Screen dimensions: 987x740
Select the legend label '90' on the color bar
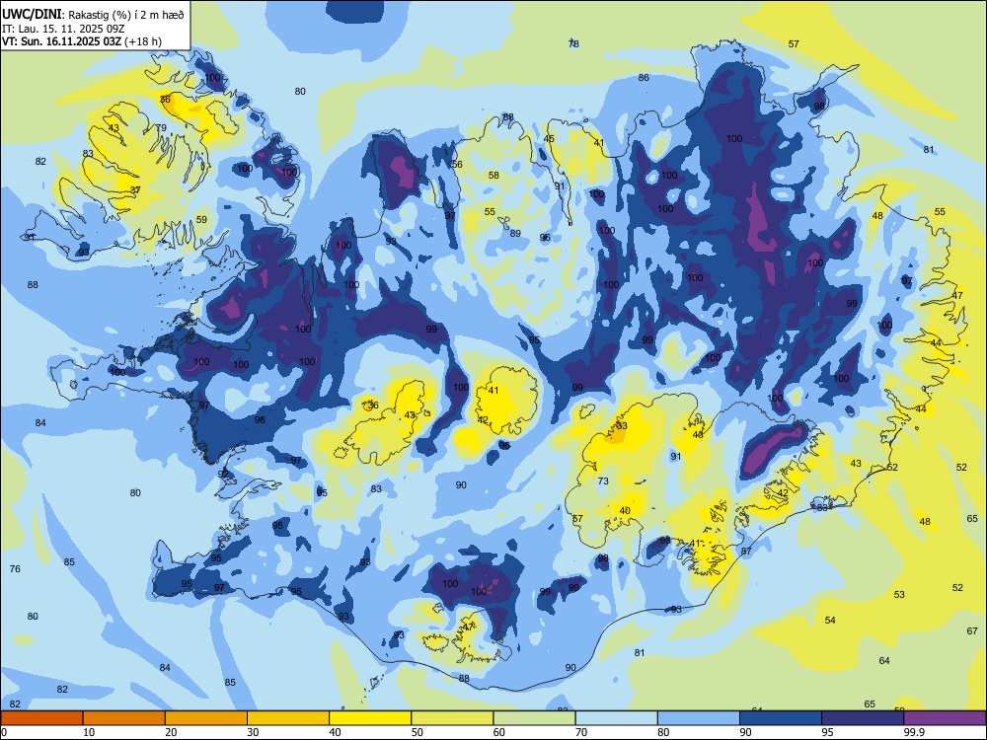(746, 732)
